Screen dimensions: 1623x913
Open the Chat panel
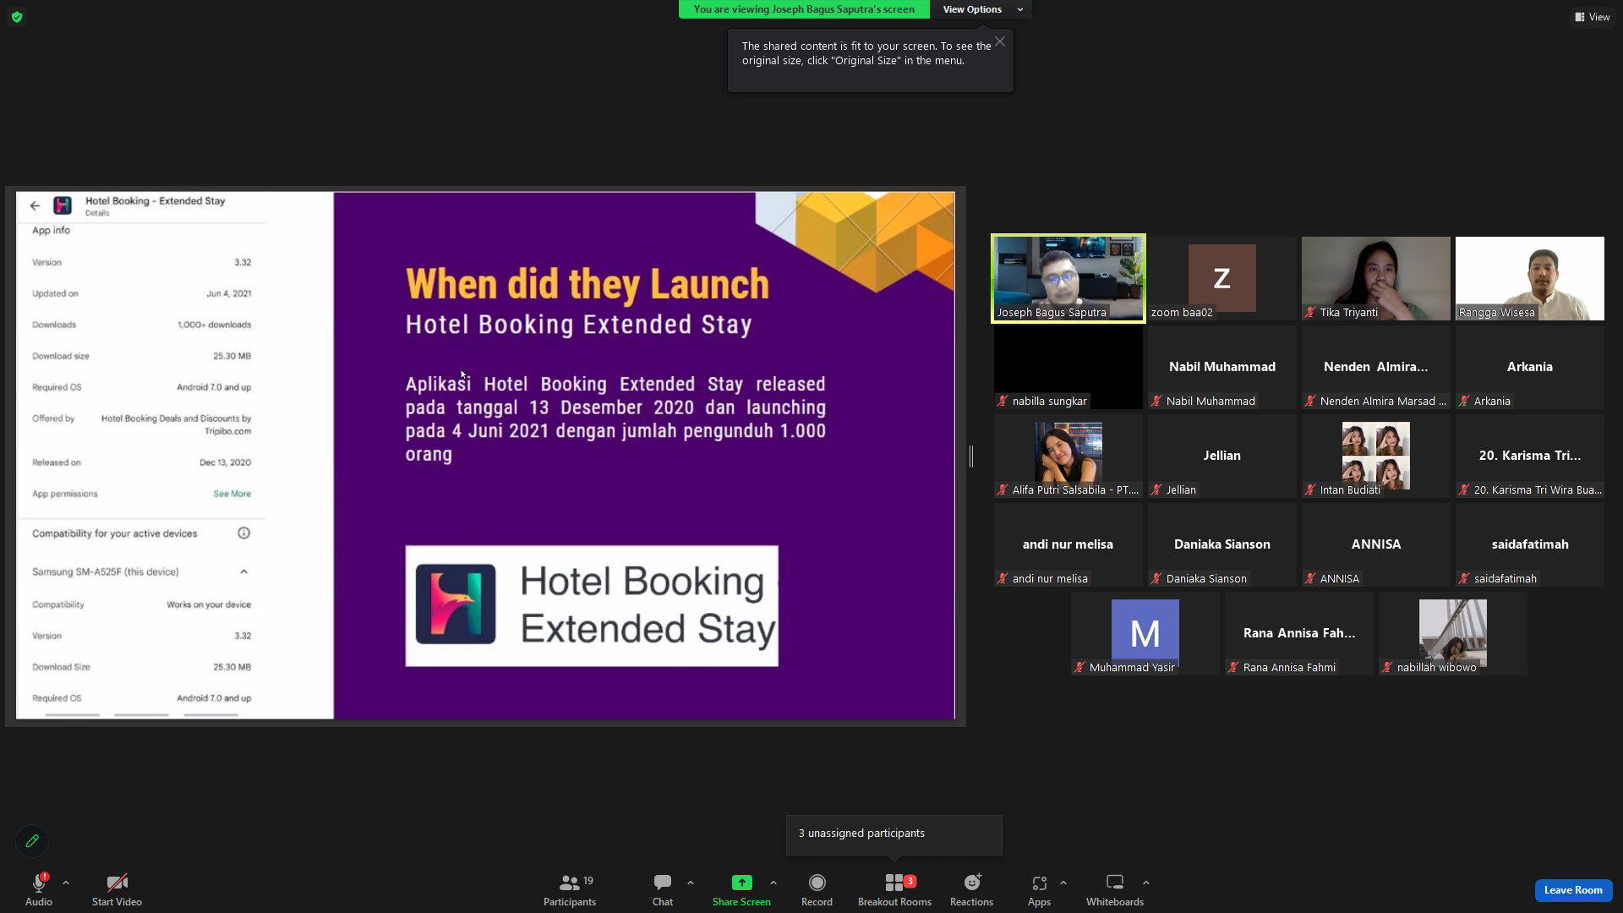click(x=663, y=888)
